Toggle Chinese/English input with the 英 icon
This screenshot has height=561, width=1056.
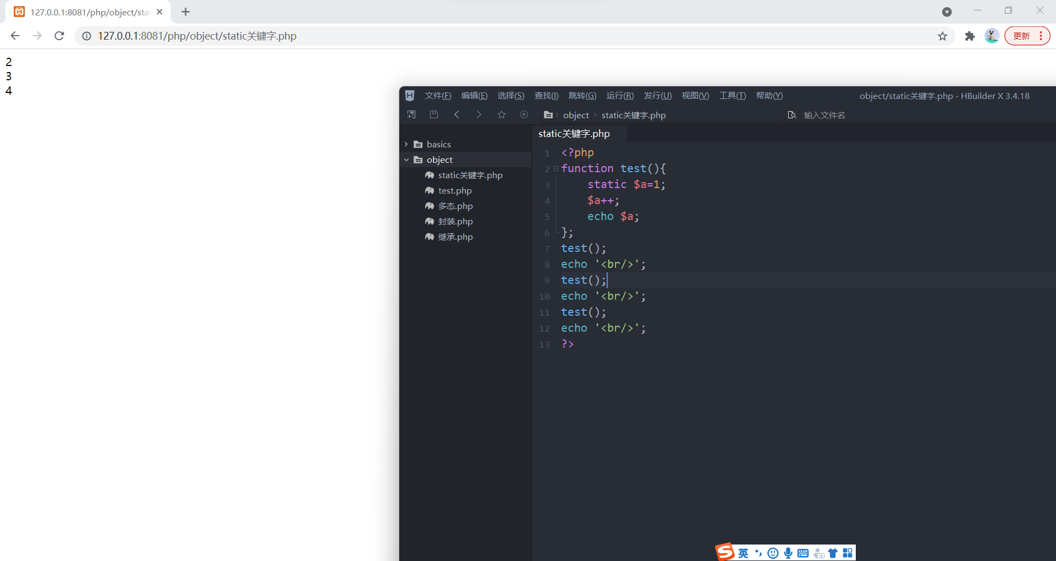tap(744, 553)
